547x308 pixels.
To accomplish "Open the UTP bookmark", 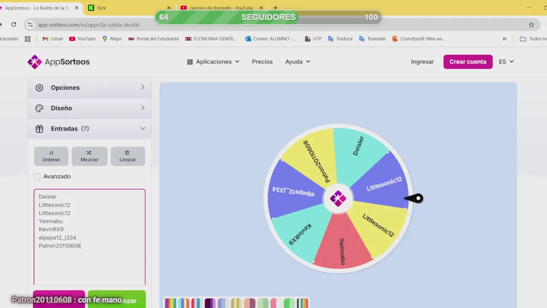I will [313, 38].
